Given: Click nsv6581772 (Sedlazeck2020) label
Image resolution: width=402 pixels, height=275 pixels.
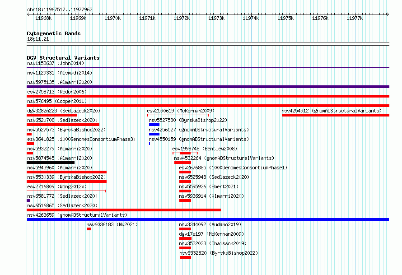Looking at the screenshot, I should pos(62,196).
